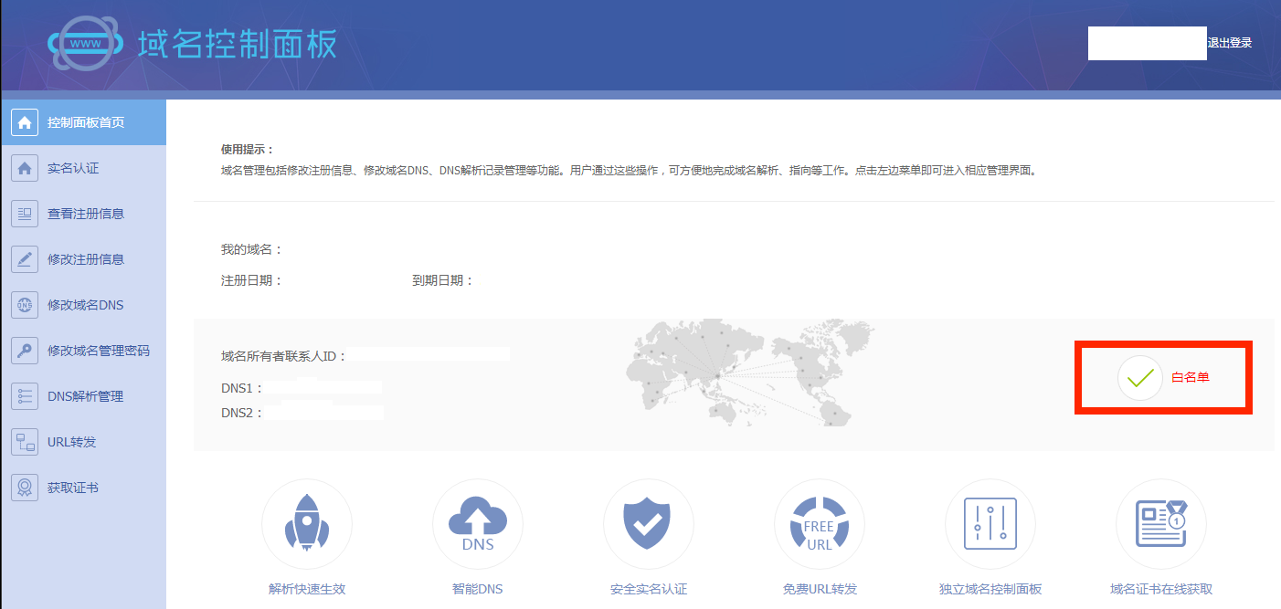Click the WWW globe logo in header

85,44
